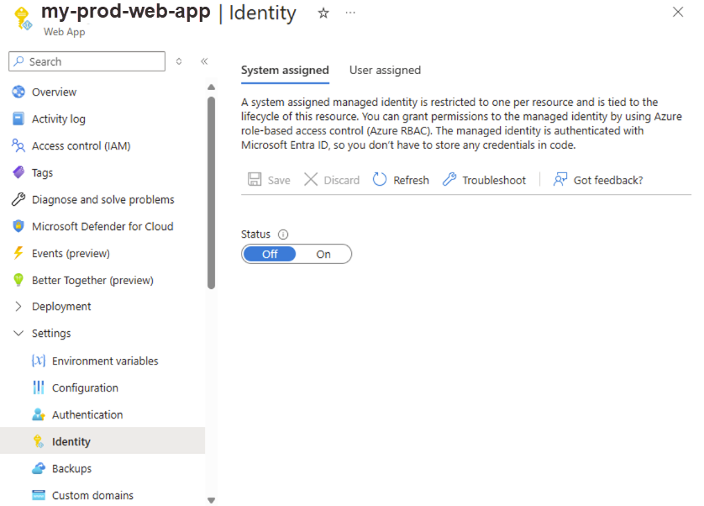Click the Tags icon
704x506 pixels.
point(18,172)
